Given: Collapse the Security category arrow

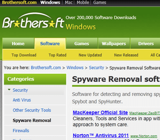Looking at the screenshot, I should pos(9,90).
